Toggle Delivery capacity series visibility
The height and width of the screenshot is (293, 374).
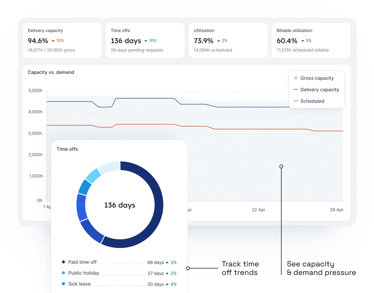coord(320,89)
